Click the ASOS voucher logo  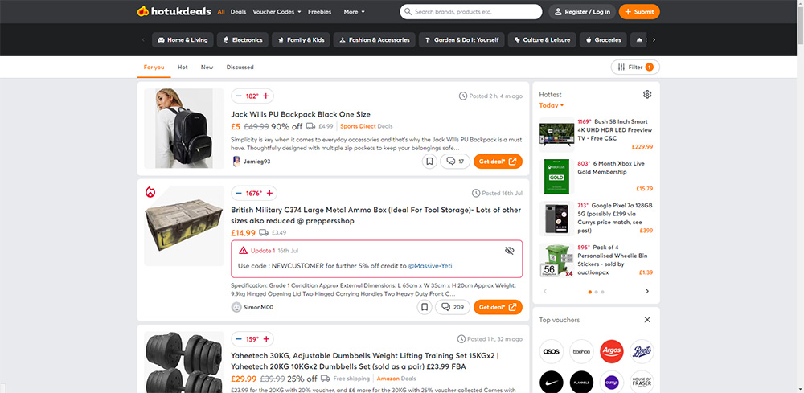coord(552,351)
